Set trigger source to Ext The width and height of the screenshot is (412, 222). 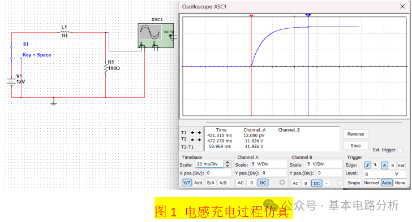point(401,166)
